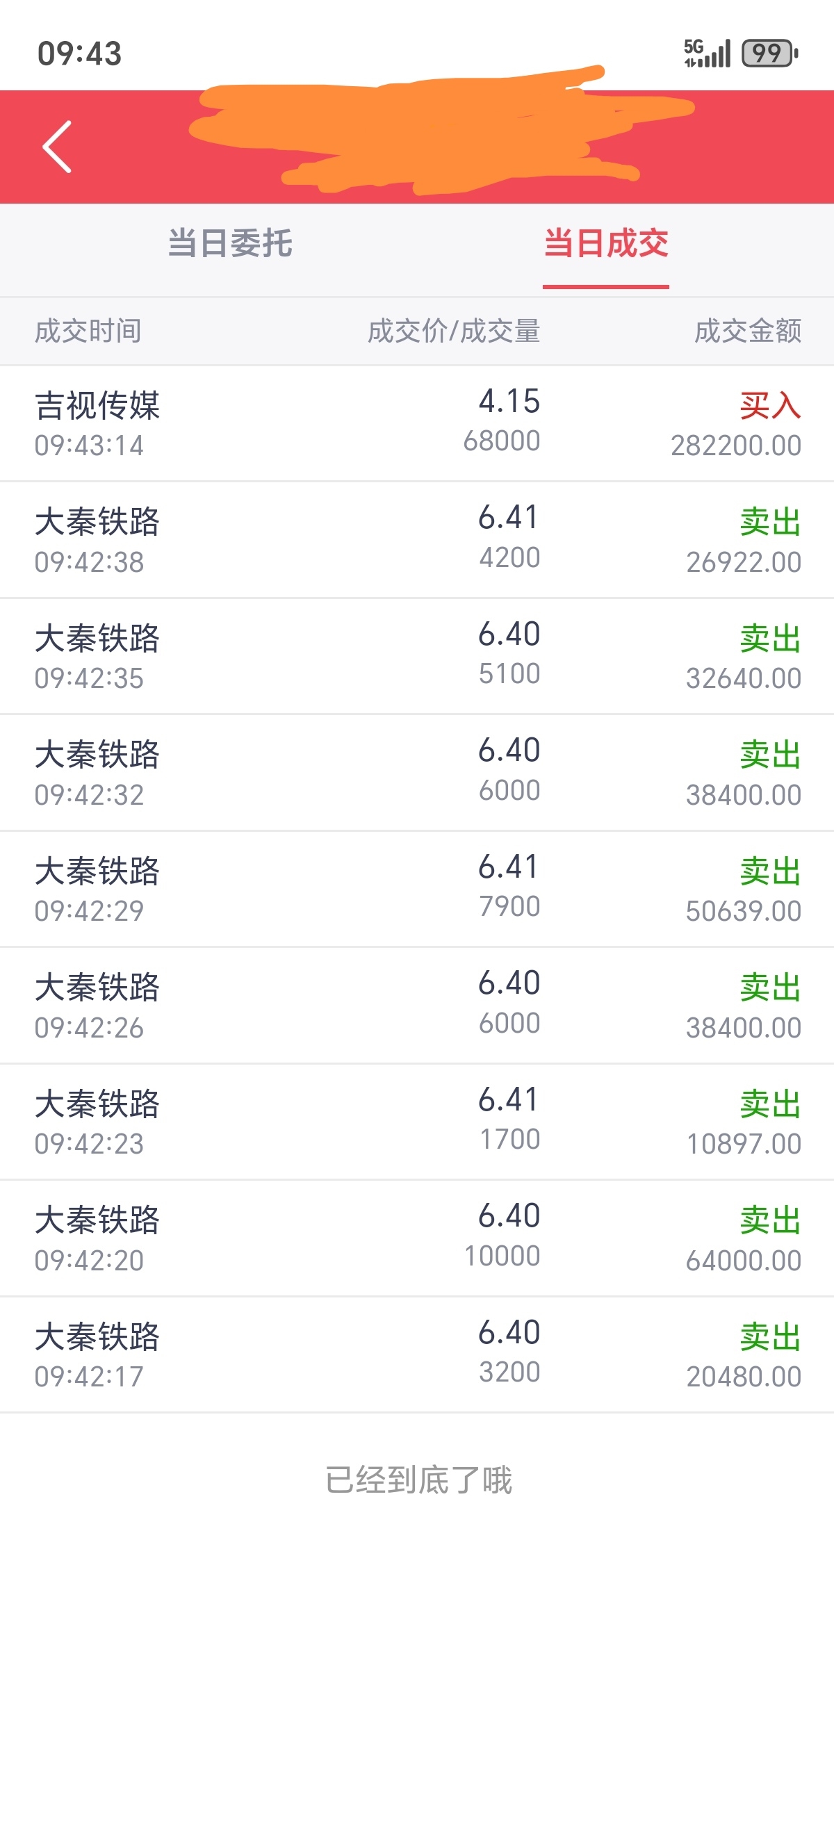Screen dimensions: 834x1843
Task: Tap the back arrow icon
Action: 57,147
